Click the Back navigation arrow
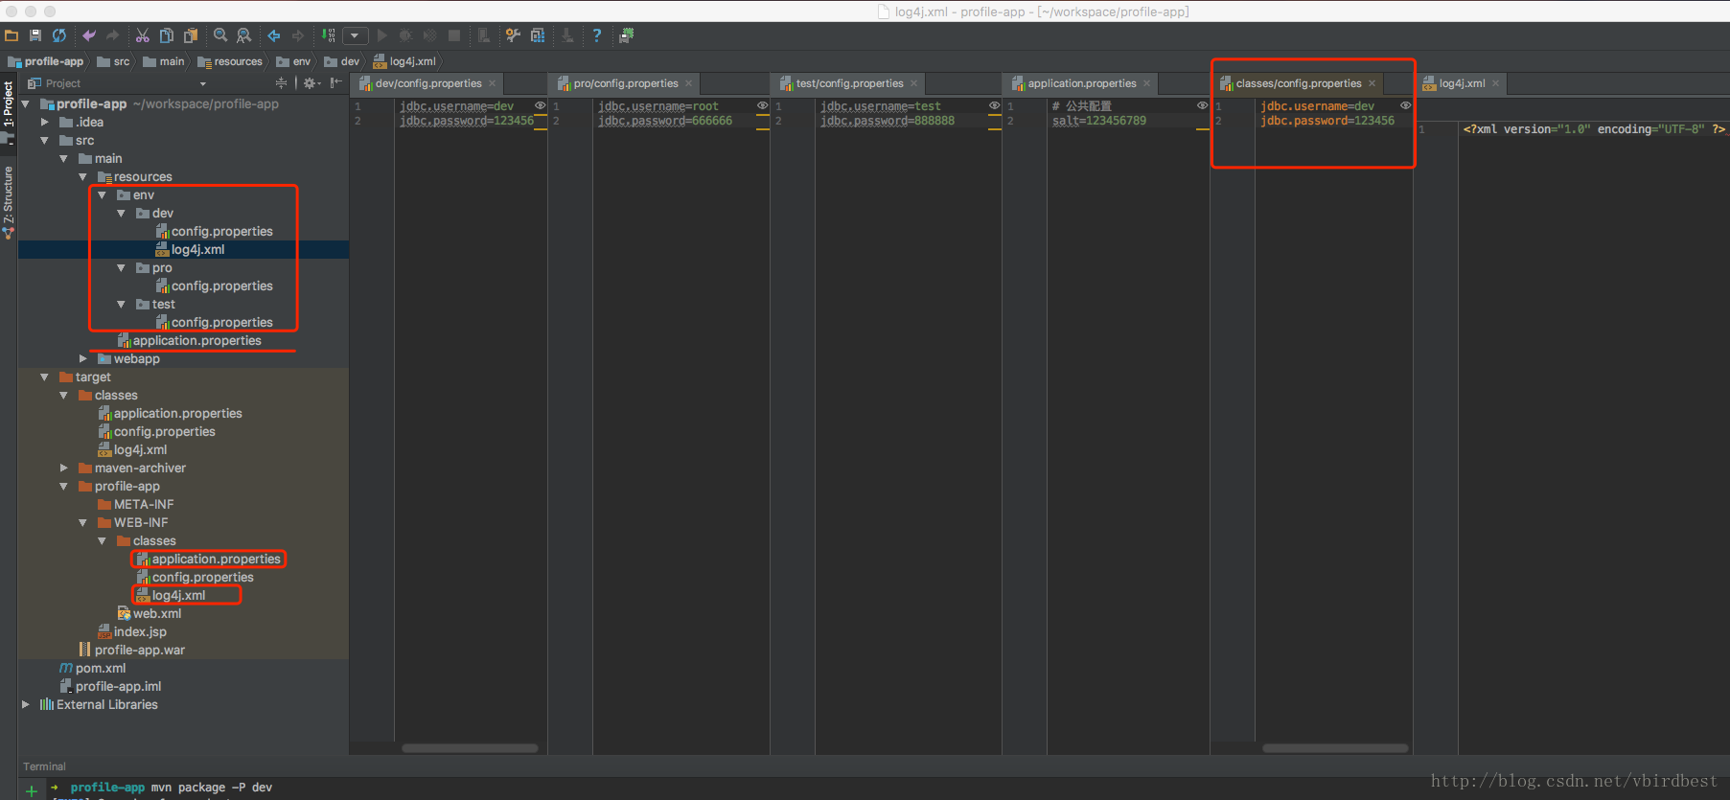1730x800 pixels. pyautogui.click(x=274, y=35)
